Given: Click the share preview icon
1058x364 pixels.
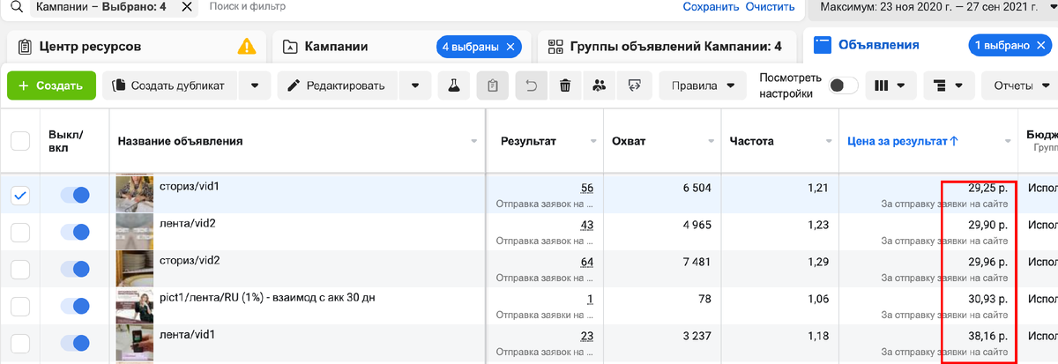Looking at the screenshot, I should click(633, 85).
